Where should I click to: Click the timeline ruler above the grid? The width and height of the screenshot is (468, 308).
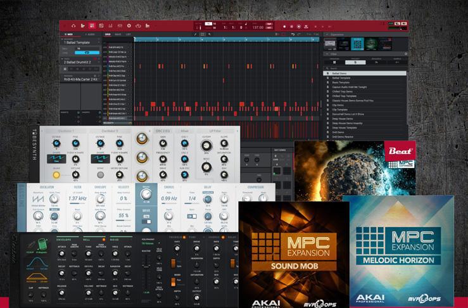tap(227, 39)
